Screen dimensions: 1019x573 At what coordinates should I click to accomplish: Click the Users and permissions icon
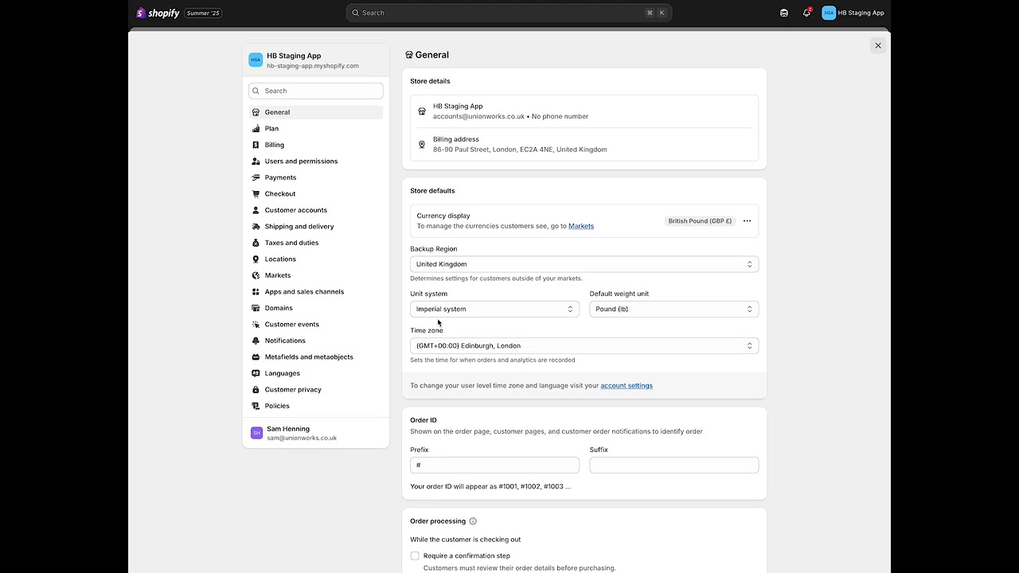coord(256,162)
